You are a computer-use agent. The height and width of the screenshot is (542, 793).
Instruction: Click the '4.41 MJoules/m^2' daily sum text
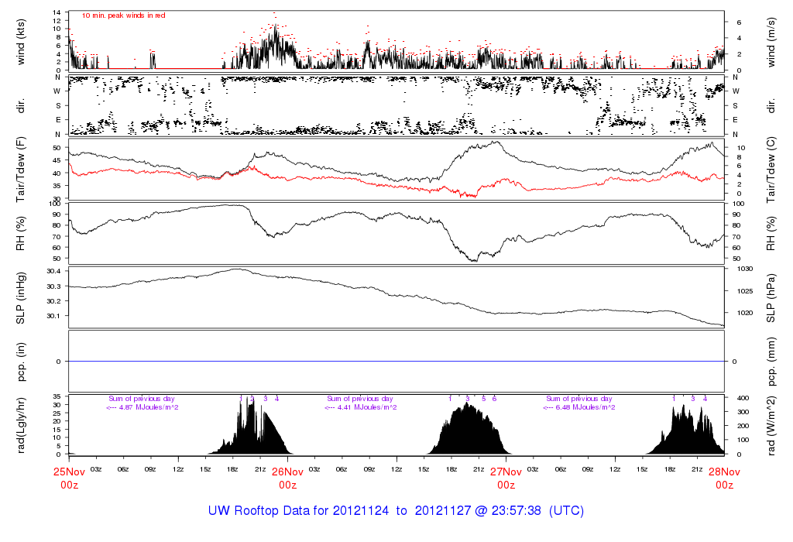pyautogui.click(x=366, y=407)
